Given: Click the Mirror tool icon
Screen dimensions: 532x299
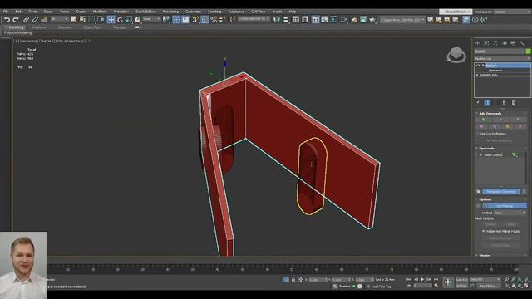Looking at the screenshot, I should point(277,20).
